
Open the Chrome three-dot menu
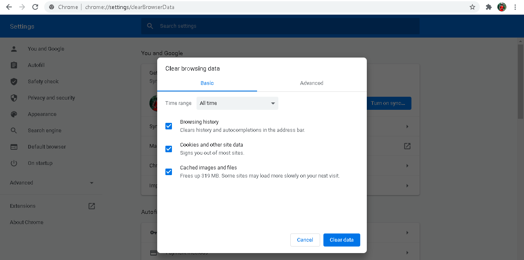[515, 7]
